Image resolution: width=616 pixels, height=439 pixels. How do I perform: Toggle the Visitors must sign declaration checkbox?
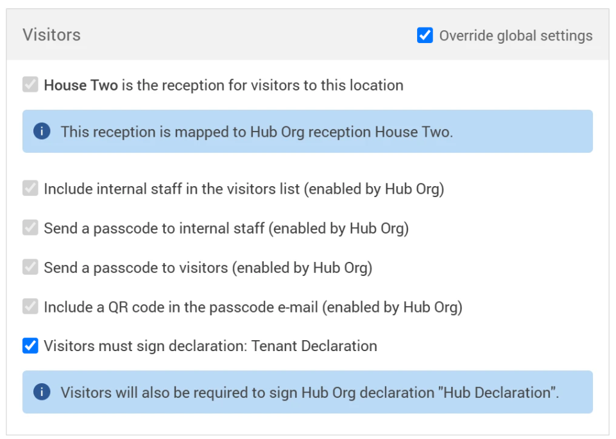click(30, 346)
